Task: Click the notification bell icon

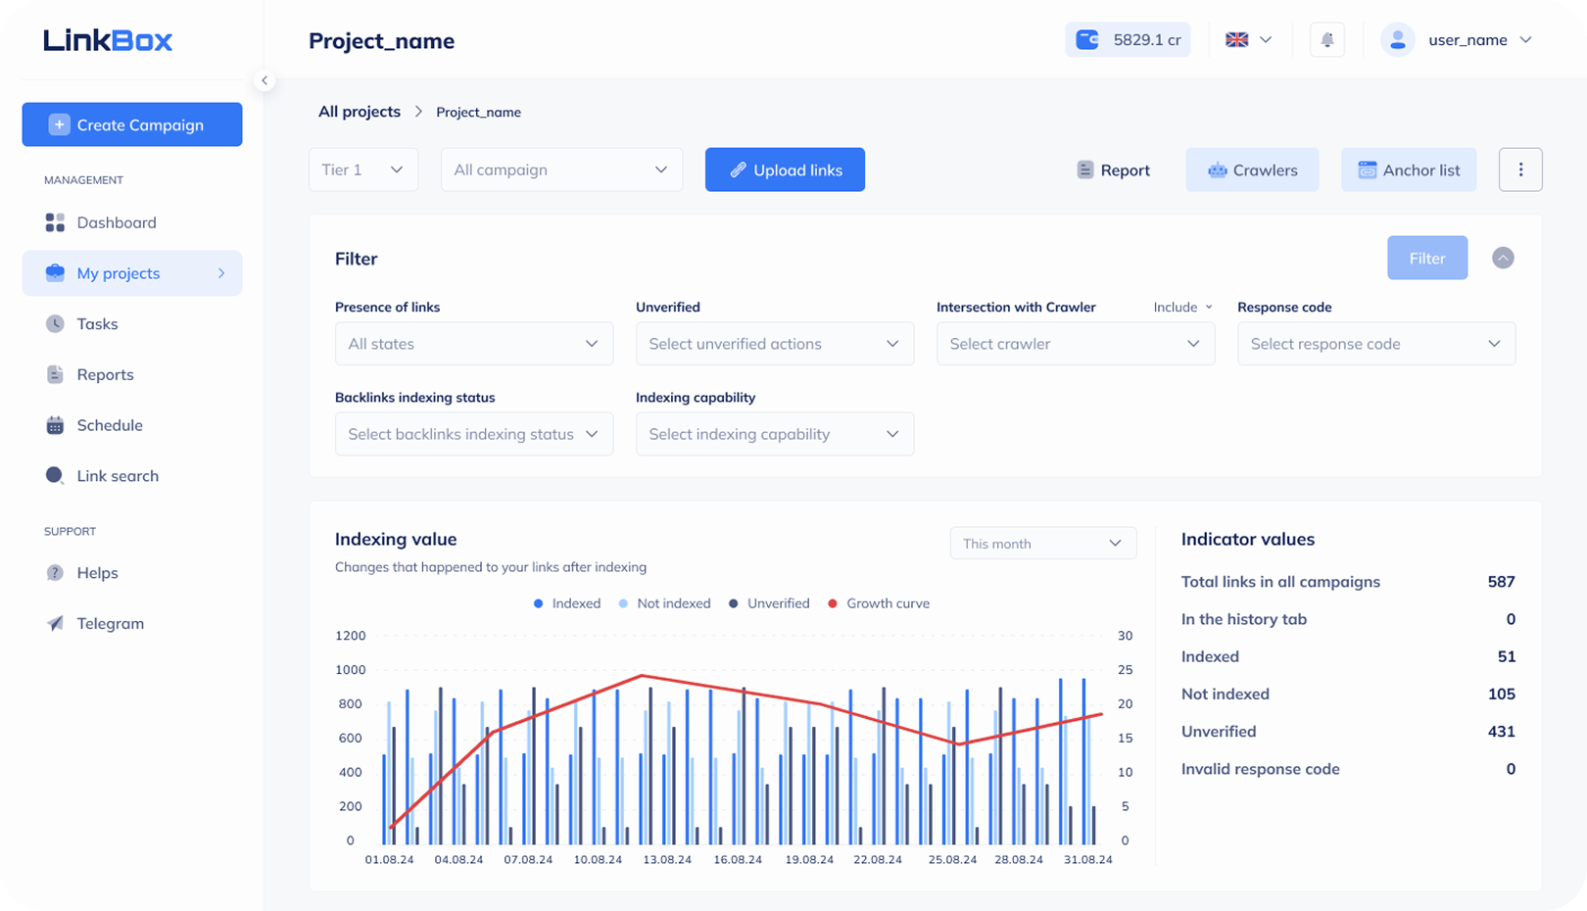Action: [x=1327, y=40]
